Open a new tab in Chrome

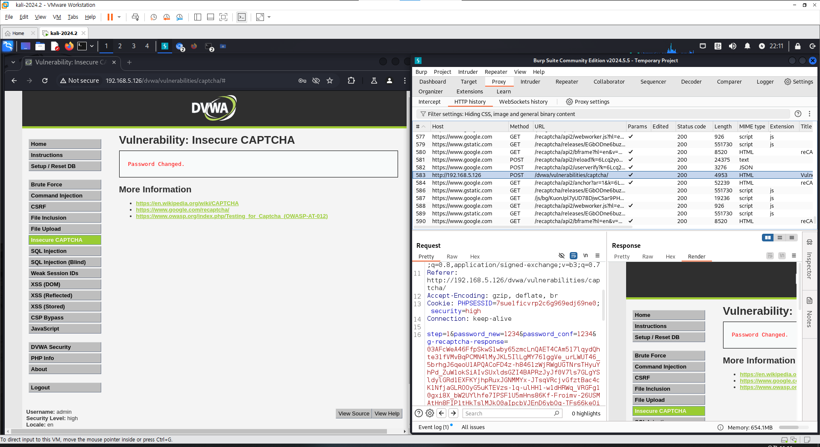(x=129, y=62)
